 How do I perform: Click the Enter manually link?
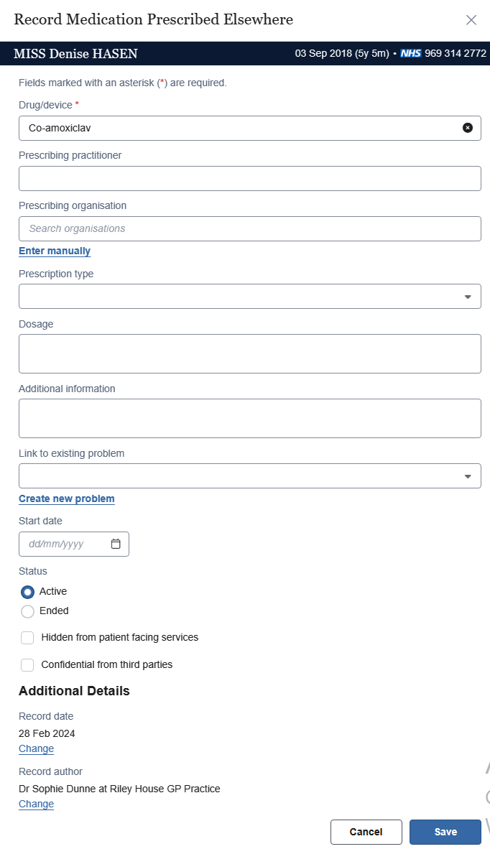pos(55,251)
